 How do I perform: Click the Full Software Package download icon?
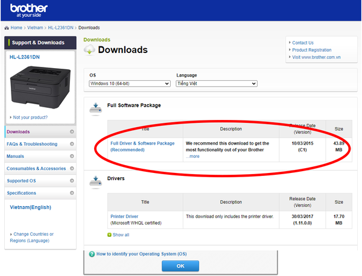[x=95, y=109]
